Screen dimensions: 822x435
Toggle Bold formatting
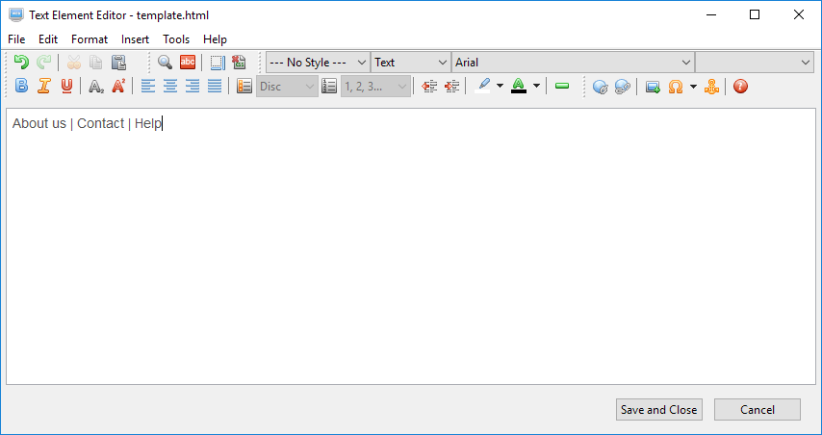coord(21,87)
